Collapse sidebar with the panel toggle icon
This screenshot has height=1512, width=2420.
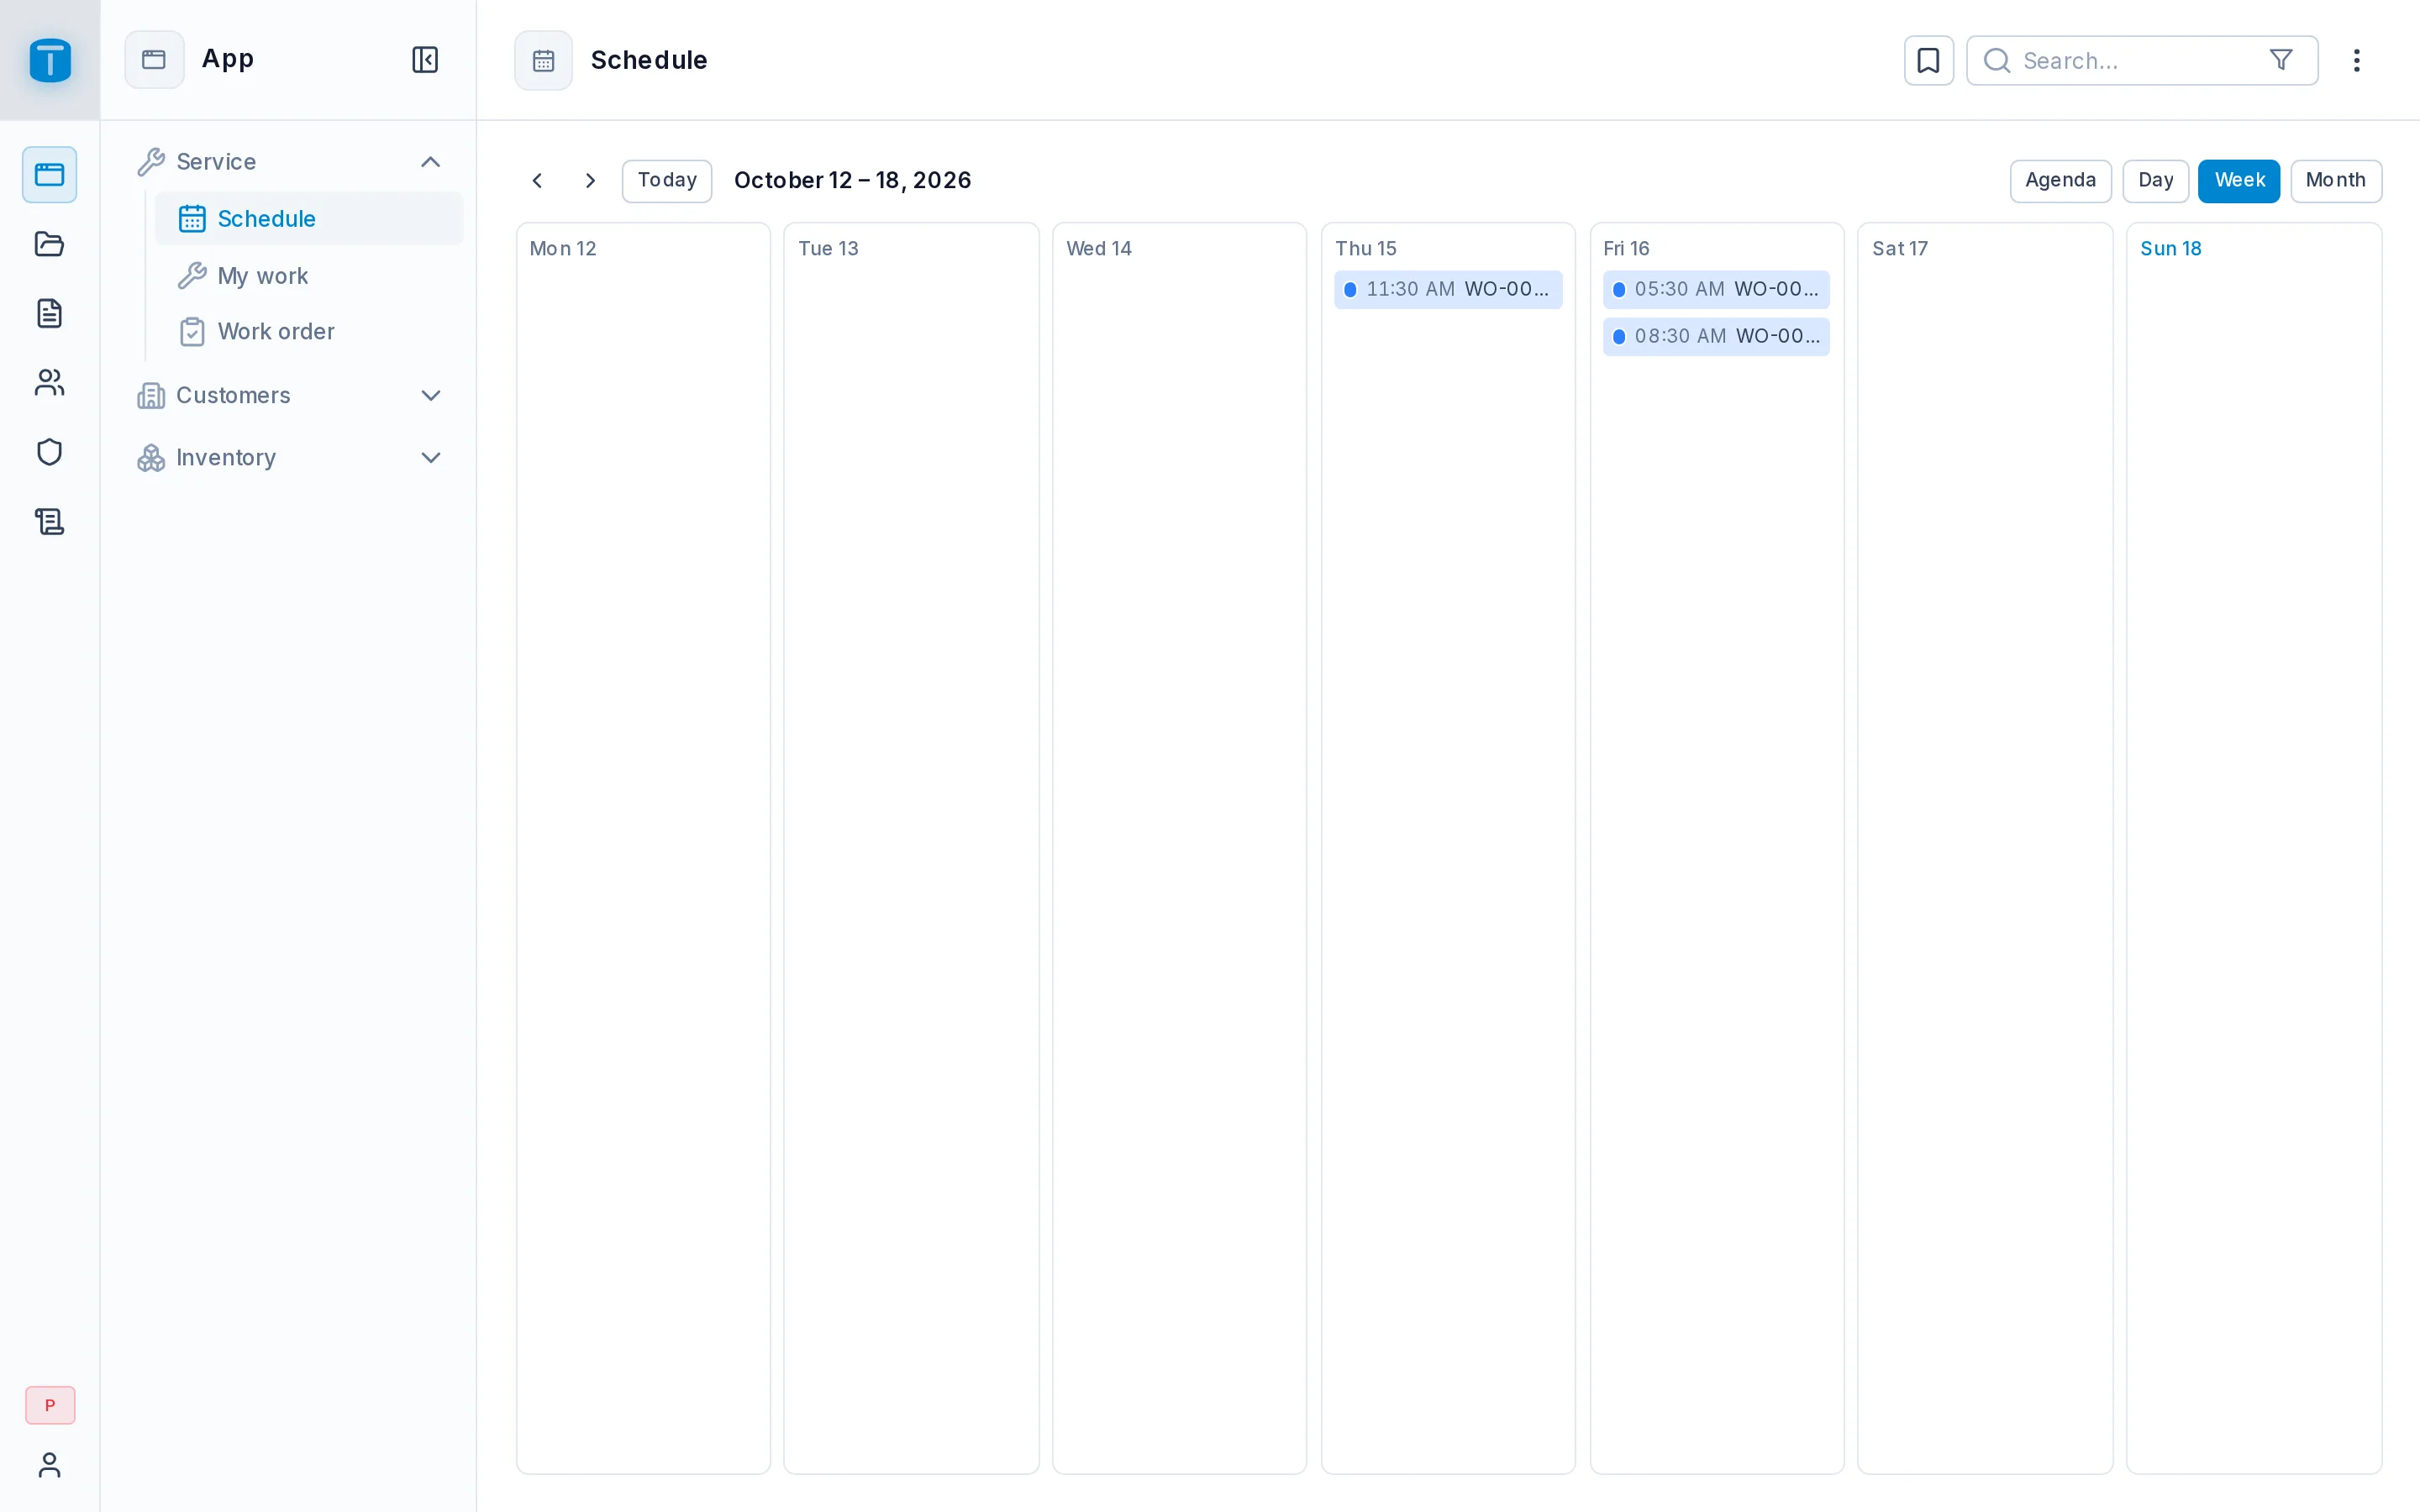(x=425, y=60)
